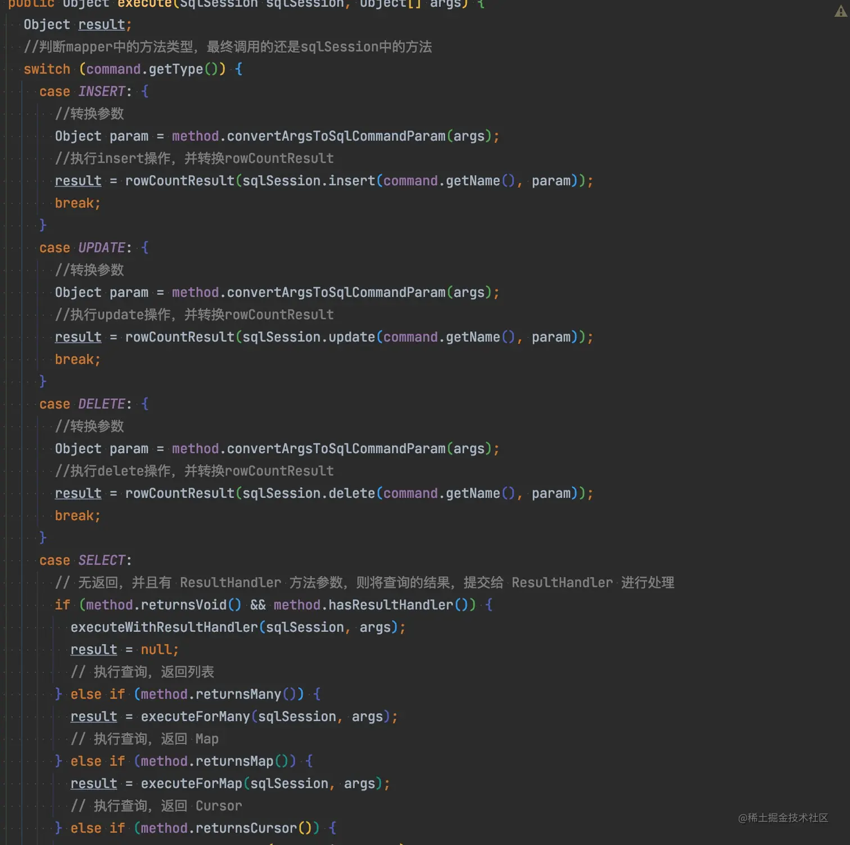Click the 'SELECT' case label
Image resolution: width=850 pixels, height=845 pixels.
point(102,560)
